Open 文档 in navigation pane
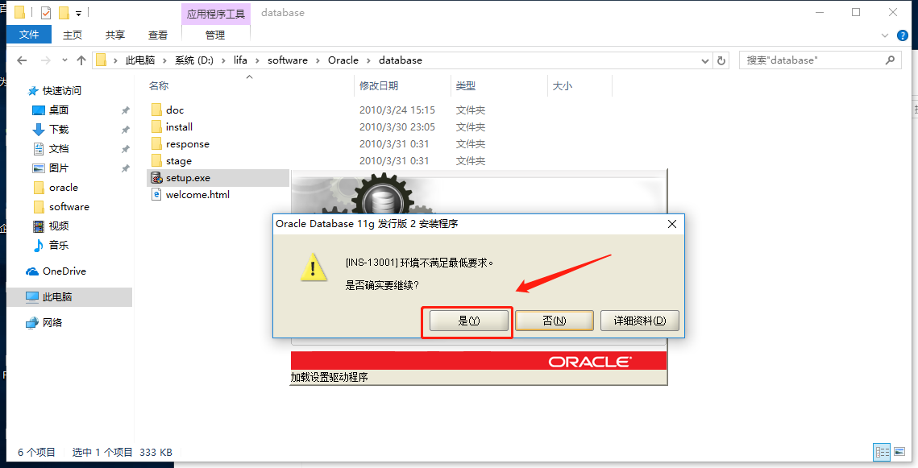Image resolution: width=918 pixels, height=468 pixels. 59,148
